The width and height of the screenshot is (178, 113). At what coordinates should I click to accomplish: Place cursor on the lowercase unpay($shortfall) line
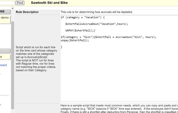pos(75,40)
